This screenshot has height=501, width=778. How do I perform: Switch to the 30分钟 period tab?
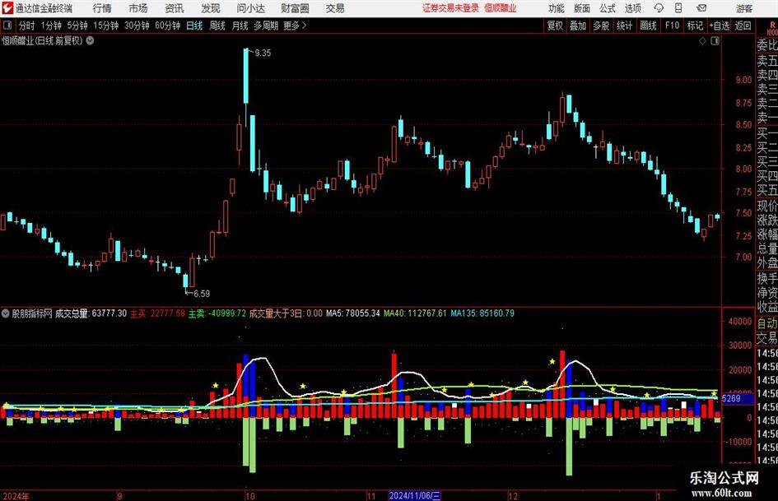(137, 26)
